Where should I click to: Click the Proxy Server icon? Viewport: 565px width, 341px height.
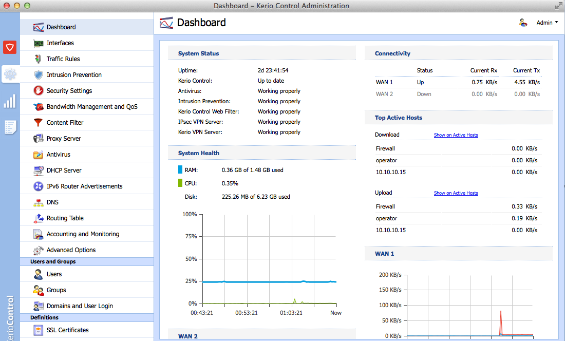coord(38,139)
